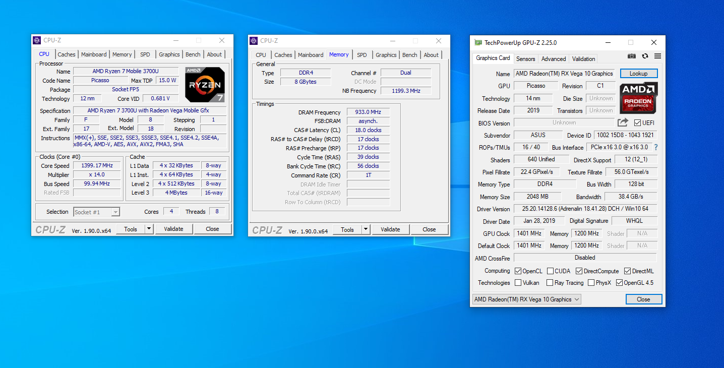Toggle DirectCompute checkbox
Image resolution: width=724 pixels, height=368 pixels.
click(579, 271)
